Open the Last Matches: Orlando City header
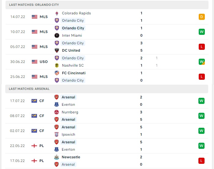The height and width of the screenshot is (169, 214). 107,5
